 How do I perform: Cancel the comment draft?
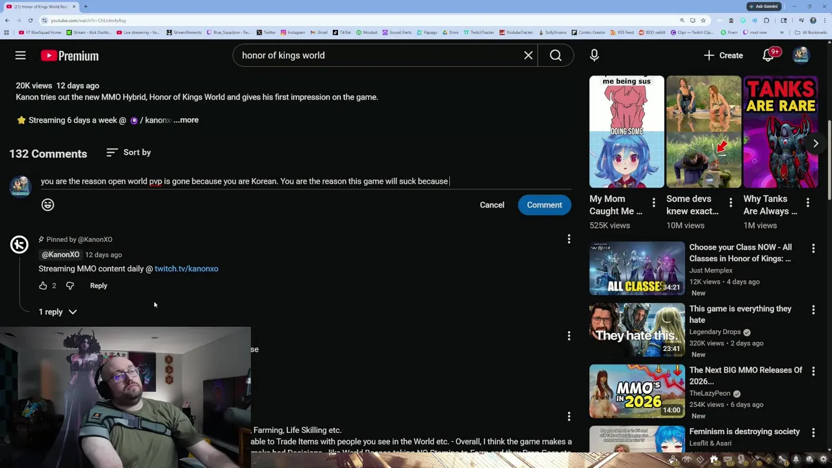492,205
